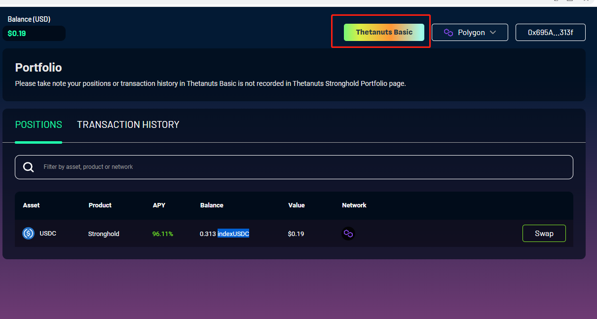This screenshot has width=597, height=319.
Task: Click the Thetanuts Basic notice sentence
Action: (x=210, y=83)
